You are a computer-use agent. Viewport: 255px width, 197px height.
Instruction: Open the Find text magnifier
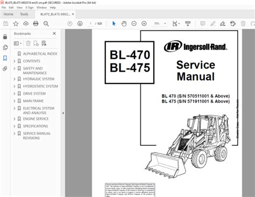pos(46,24)
